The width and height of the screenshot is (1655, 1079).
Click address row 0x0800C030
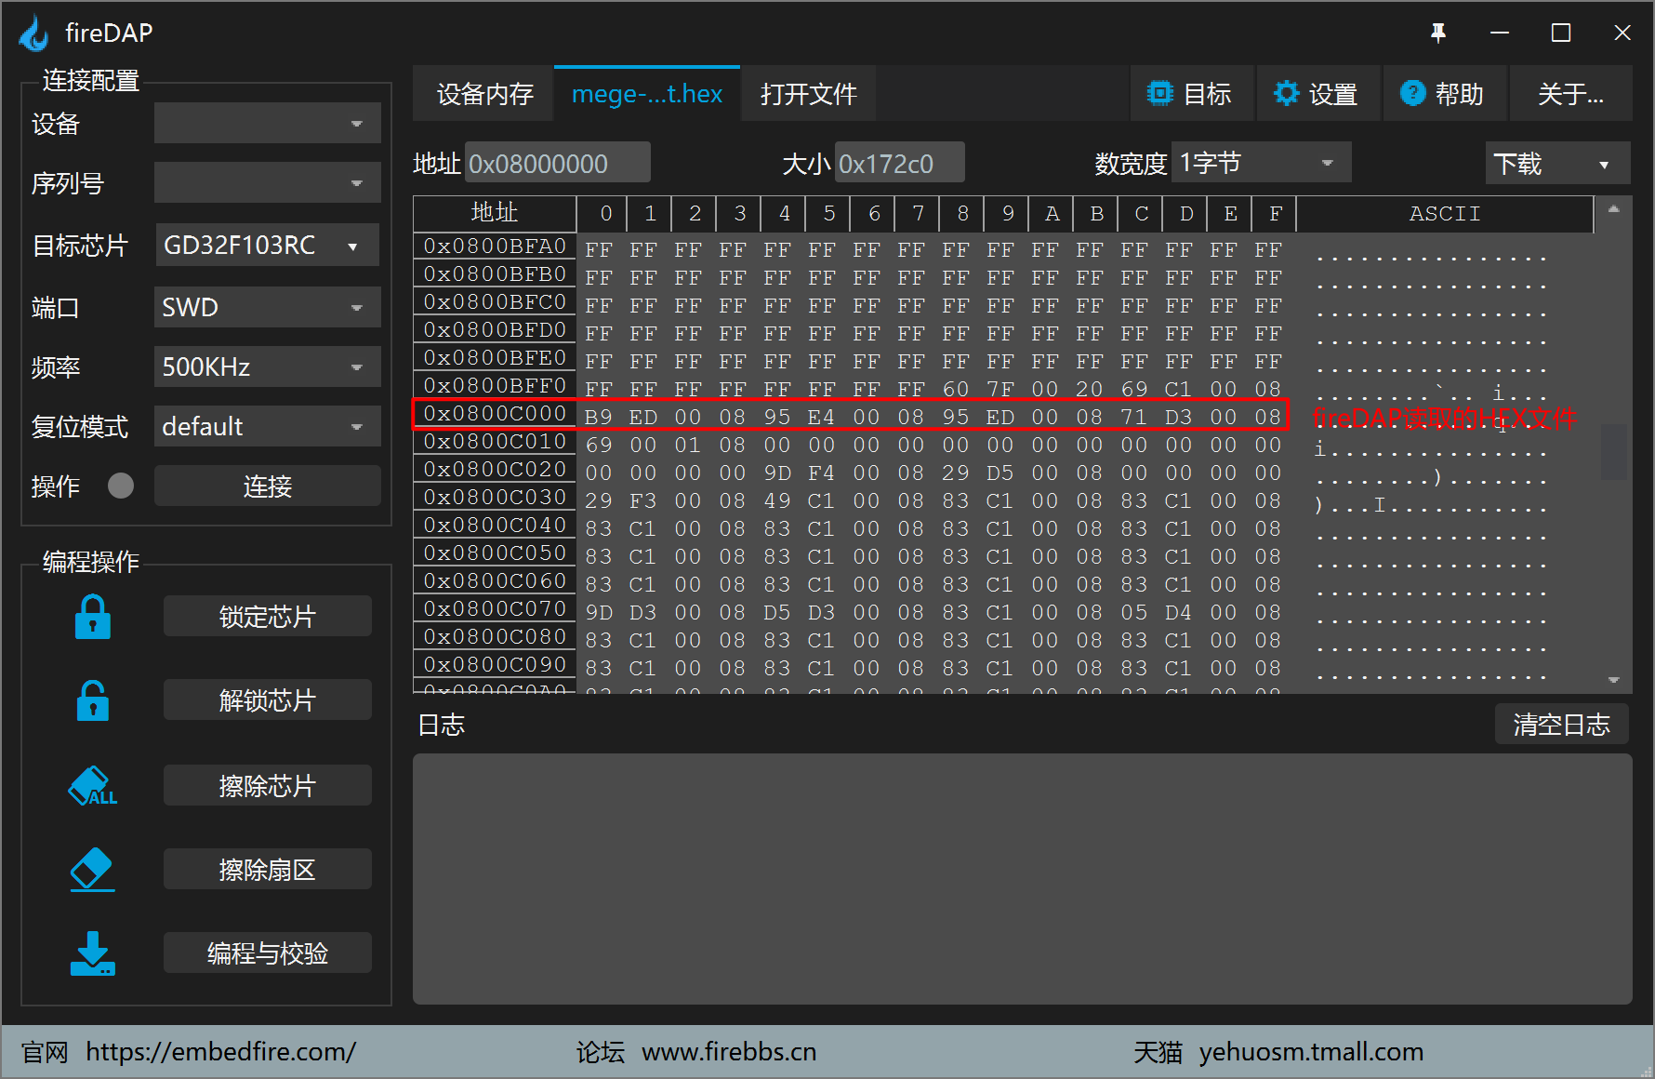pos(495,498)
